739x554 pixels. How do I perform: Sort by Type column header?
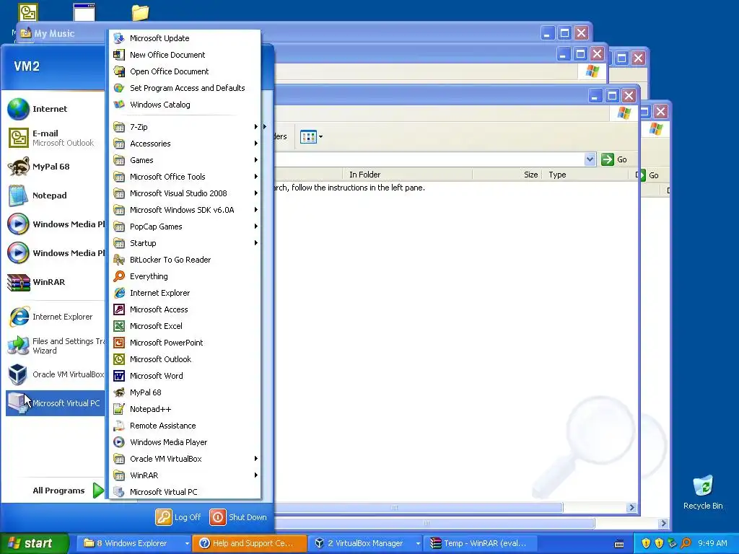click(x=585, y=175)
